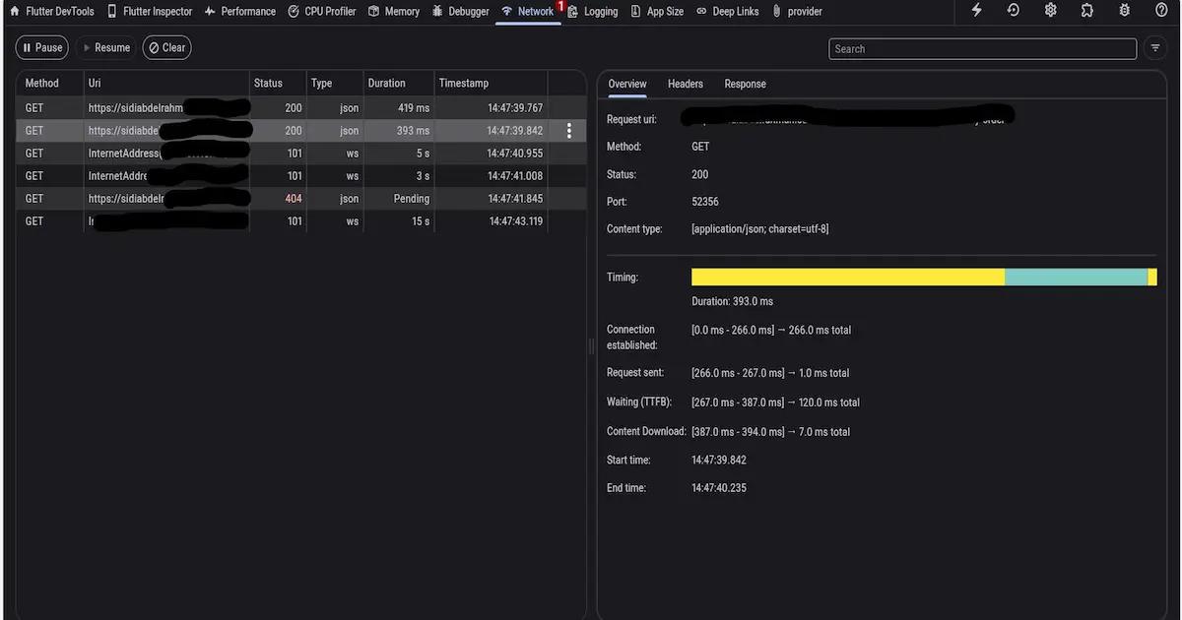Open three-dot menu on selected request
This screenshot has width=1182, height=620.
click(x=568, y=131)
